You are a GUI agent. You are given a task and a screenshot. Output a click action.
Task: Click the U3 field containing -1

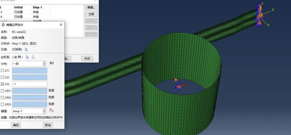pos(30,84)
